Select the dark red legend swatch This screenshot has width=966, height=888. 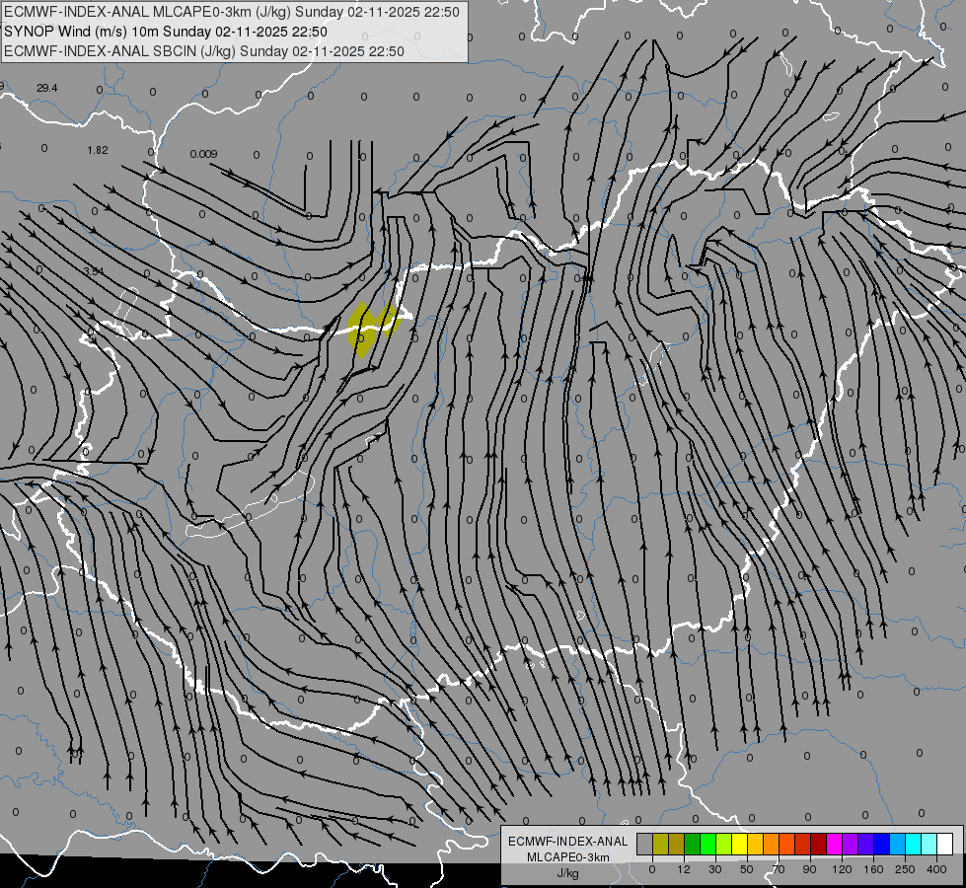coord(819,845)
